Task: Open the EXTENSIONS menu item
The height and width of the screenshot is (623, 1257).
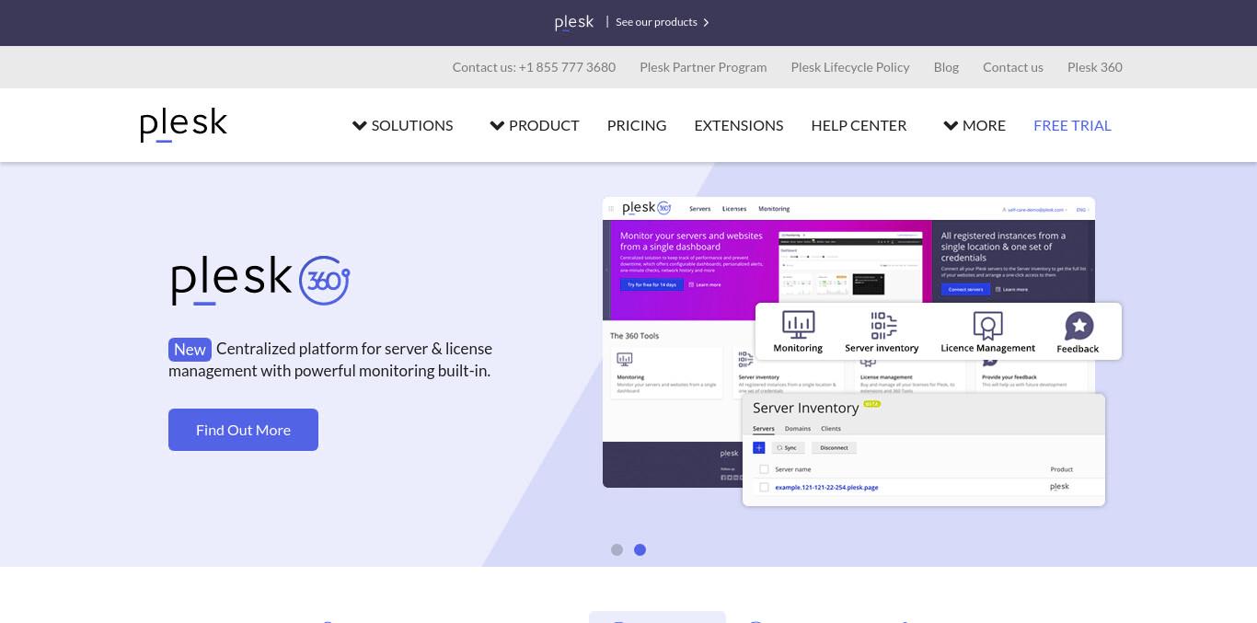Action: pyautogui.click(x=739, y=125)
